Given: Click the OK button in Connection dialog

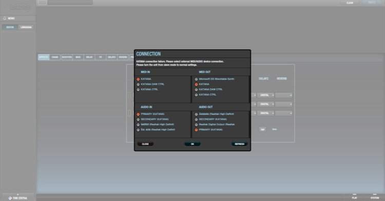Looking at the screenshot, I should click(x=192, y=144).
